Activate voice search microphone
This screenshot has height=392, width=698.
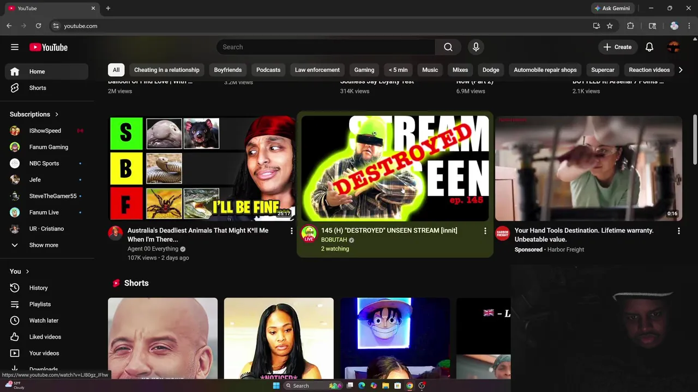click(x=476, y=47)
